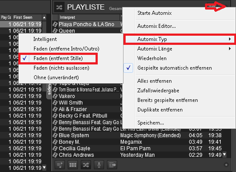Screen dimensions: 236x172
Task: Click the music note list icon
Action: [x=60, y=165]
